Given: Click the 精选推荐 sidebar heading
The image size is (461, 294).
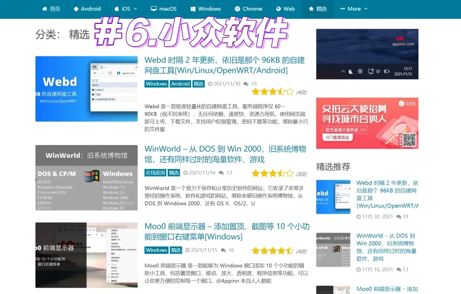Looking at the screenshot, I should [x=333, y=167].
